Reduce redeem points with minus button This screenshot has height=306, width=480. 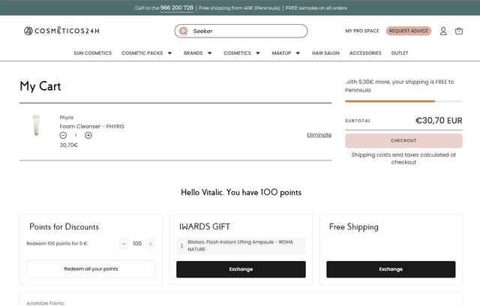tap(124, 244)
